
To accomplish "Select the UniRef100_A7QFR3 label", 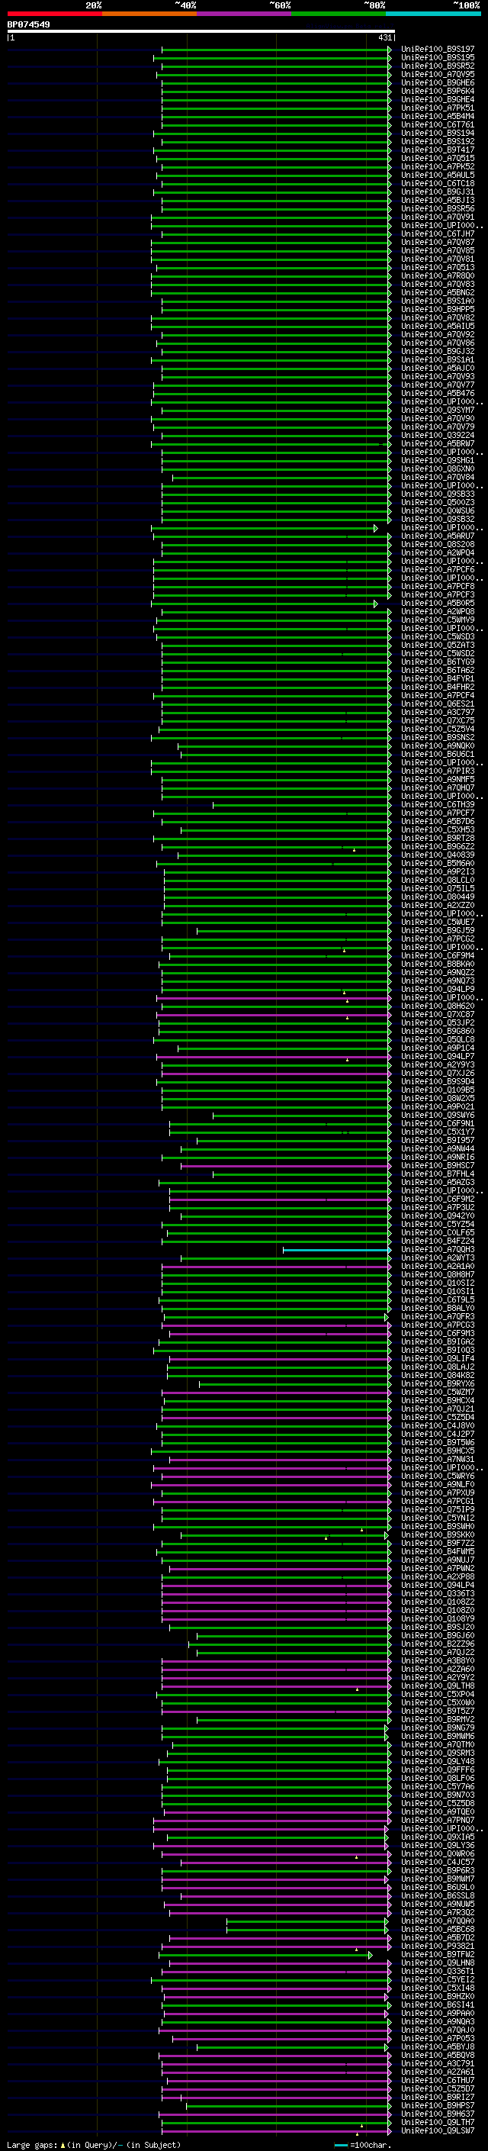I will pyautogui.click(x=438, y=1317).
